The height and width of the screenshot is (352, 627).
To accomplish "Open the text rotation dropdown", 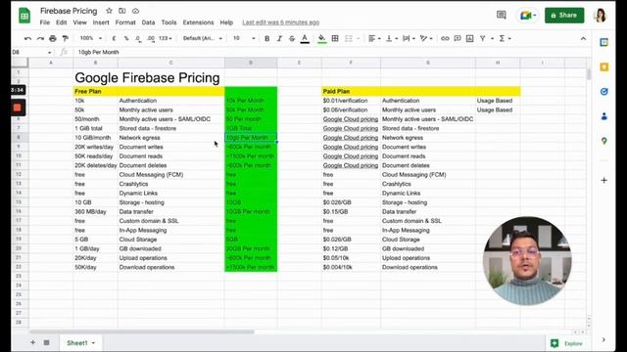I will tap(426, 38).
